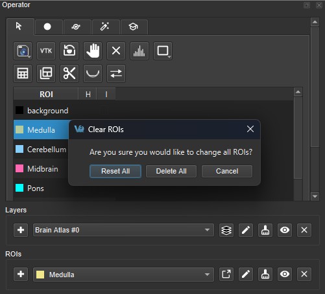Open the rectangle shape tool dropdown arrow
This screenshot has width=325, height=294.
(169, 57)
